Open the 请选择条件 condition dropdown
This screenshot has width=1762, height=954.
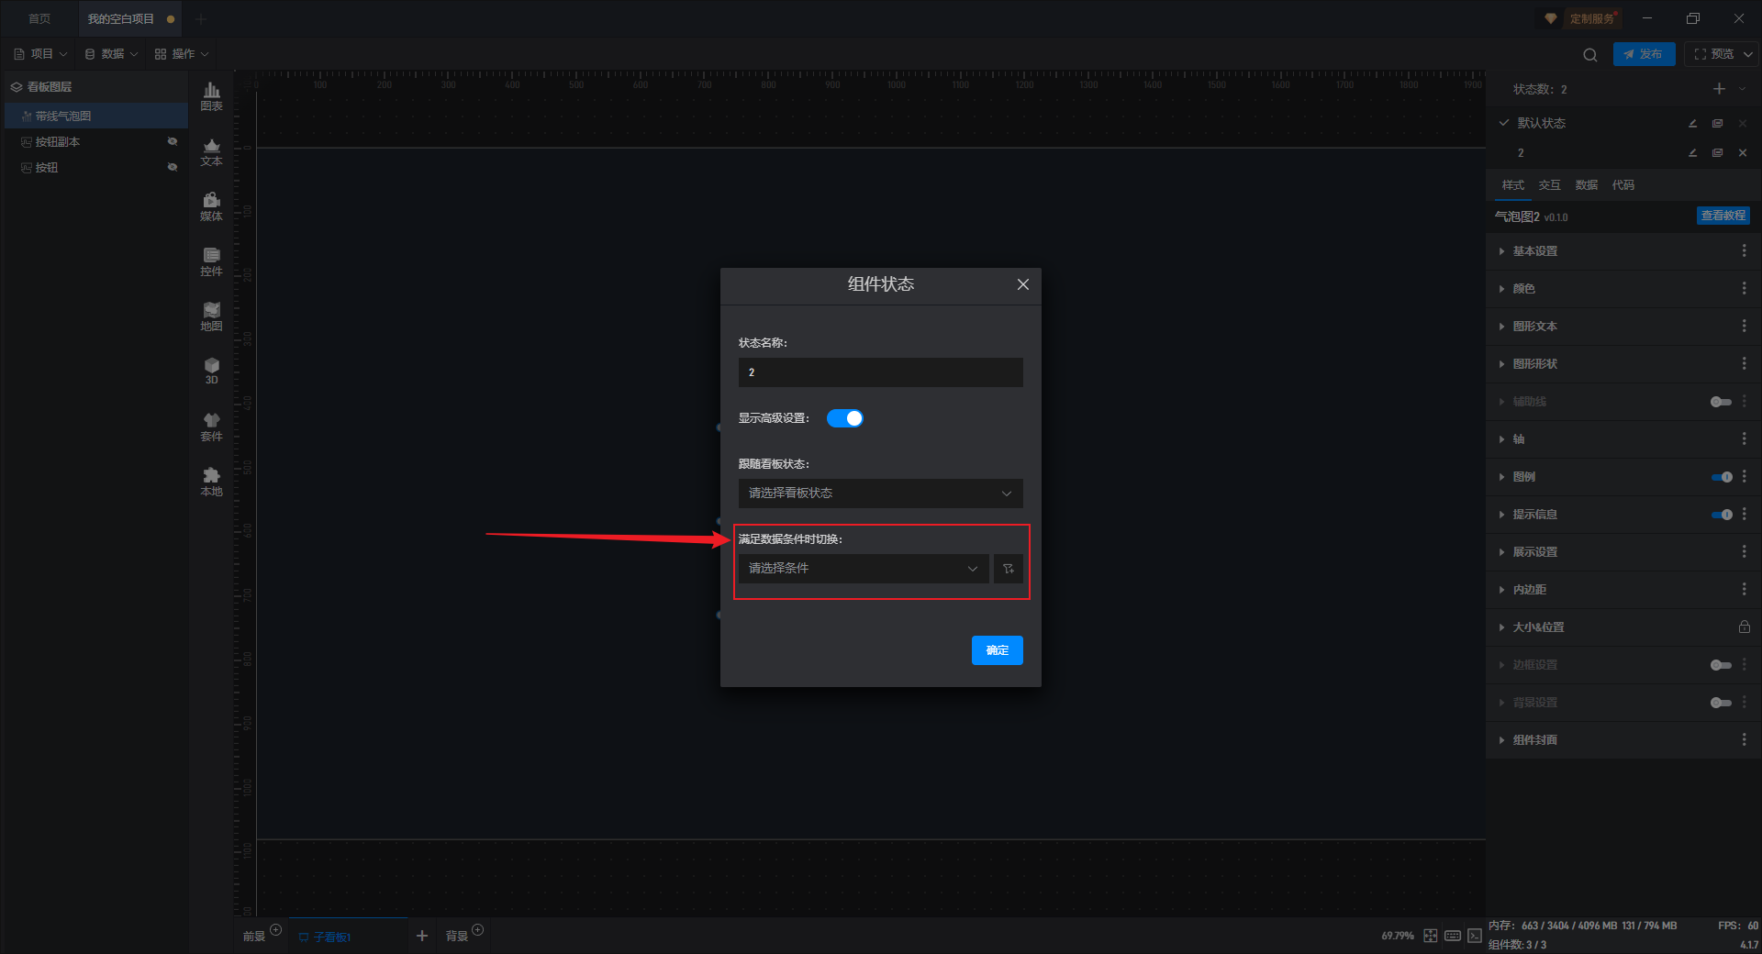coord(864,569)
